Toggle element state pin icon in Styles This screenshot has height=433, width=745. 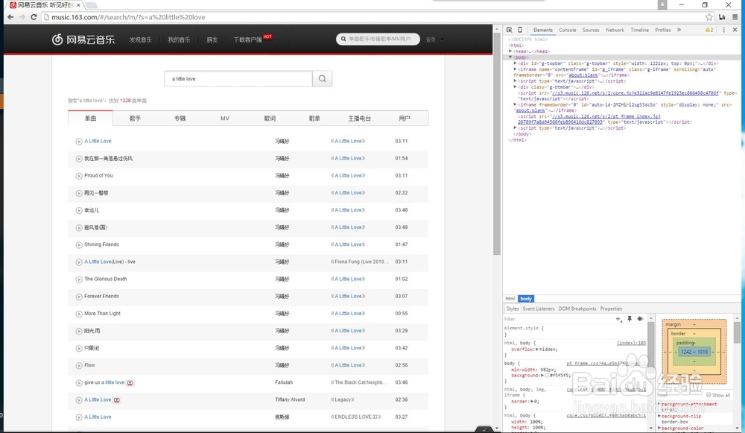pos(630,319)
